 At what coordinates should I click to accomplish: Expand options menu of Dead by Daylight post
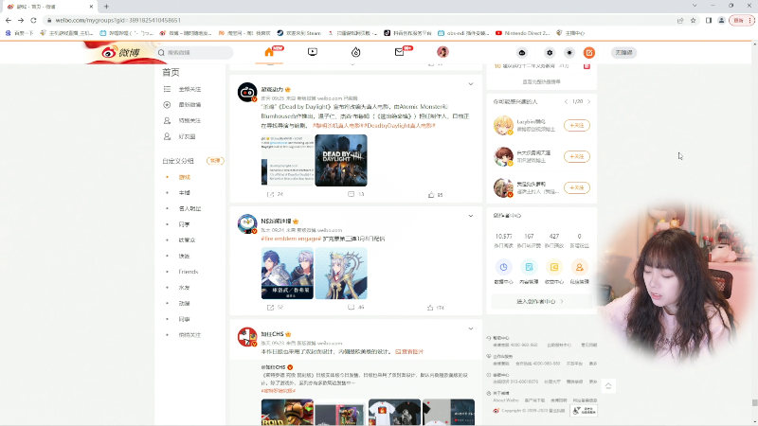(470, 84)
